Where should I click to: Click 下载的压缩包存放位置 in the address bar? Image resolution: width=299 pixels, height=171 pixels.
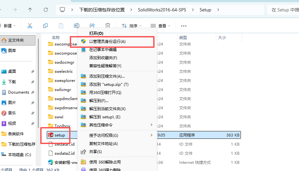coord(102,10)
